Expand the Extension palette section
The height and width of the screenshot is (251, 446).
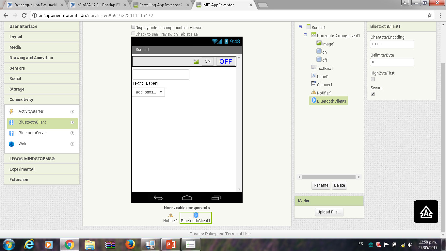[x=42, y=180]
